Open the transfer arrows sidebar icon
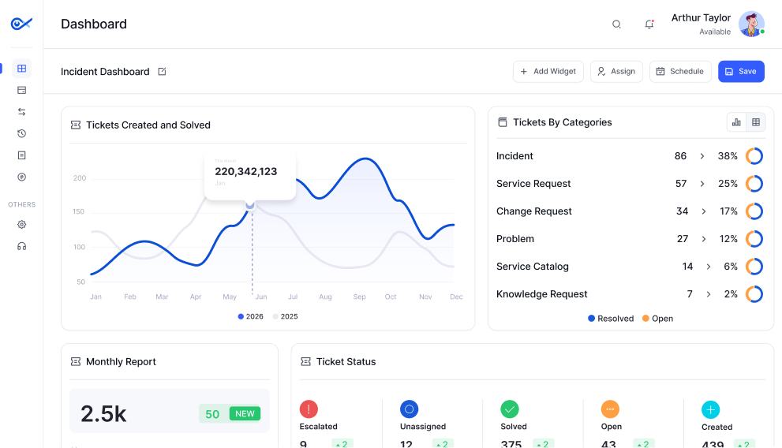 pos(21,112)
